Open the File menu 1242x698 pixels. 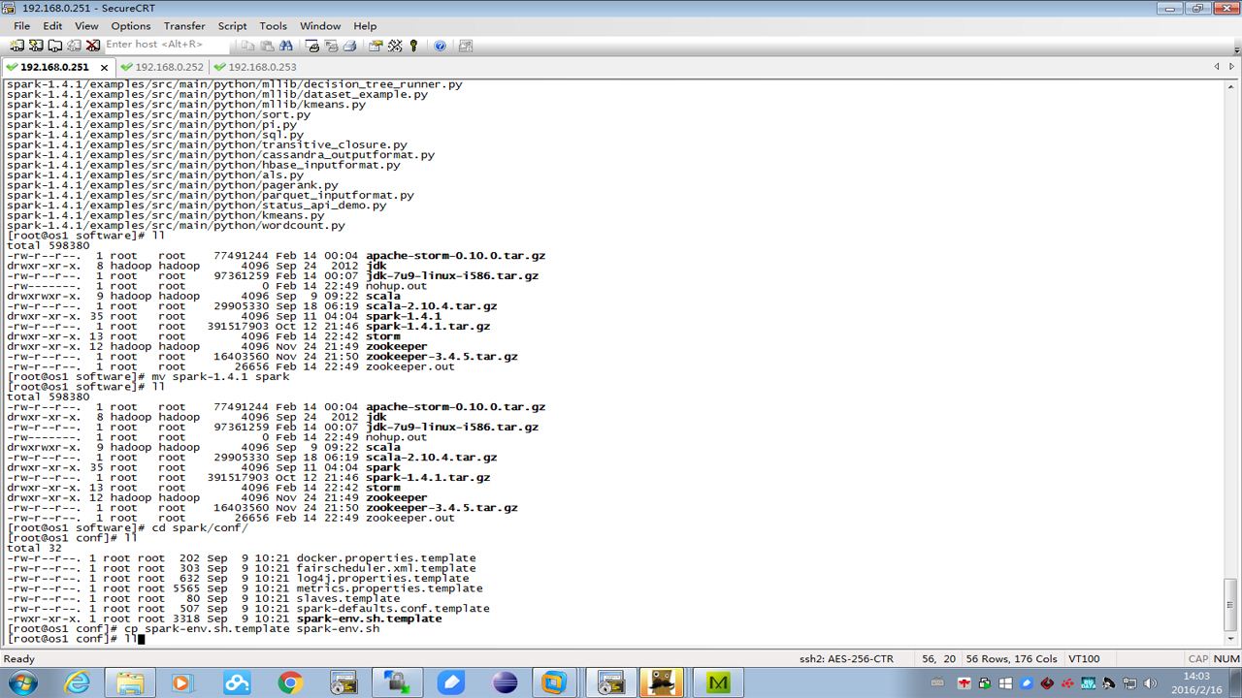click(x=21, y=26)
